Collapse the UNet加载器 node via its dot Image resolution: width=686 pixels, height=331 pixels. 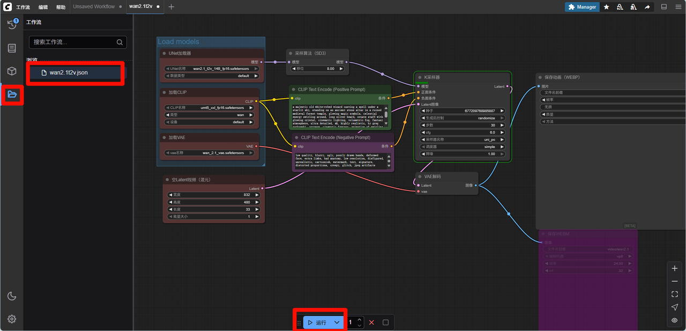164,54
